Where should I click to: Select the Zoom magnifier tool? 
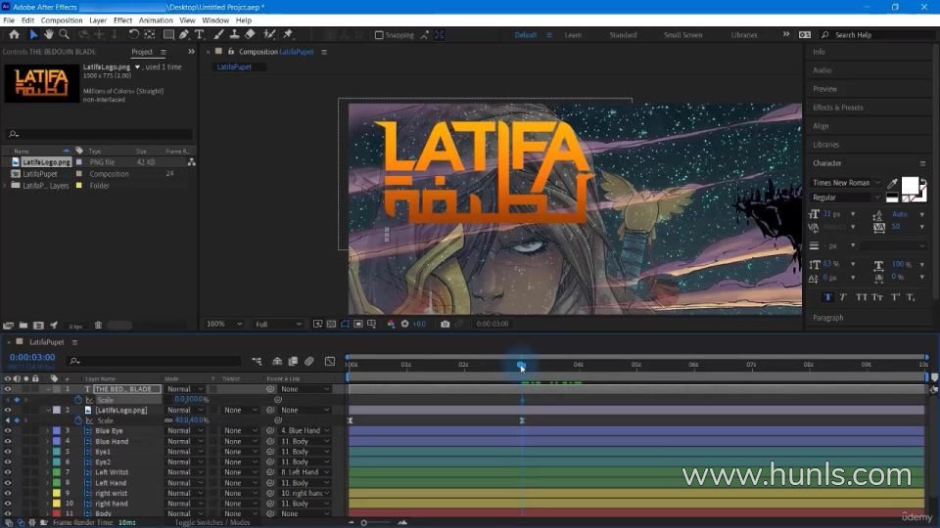tap(65, 35)
